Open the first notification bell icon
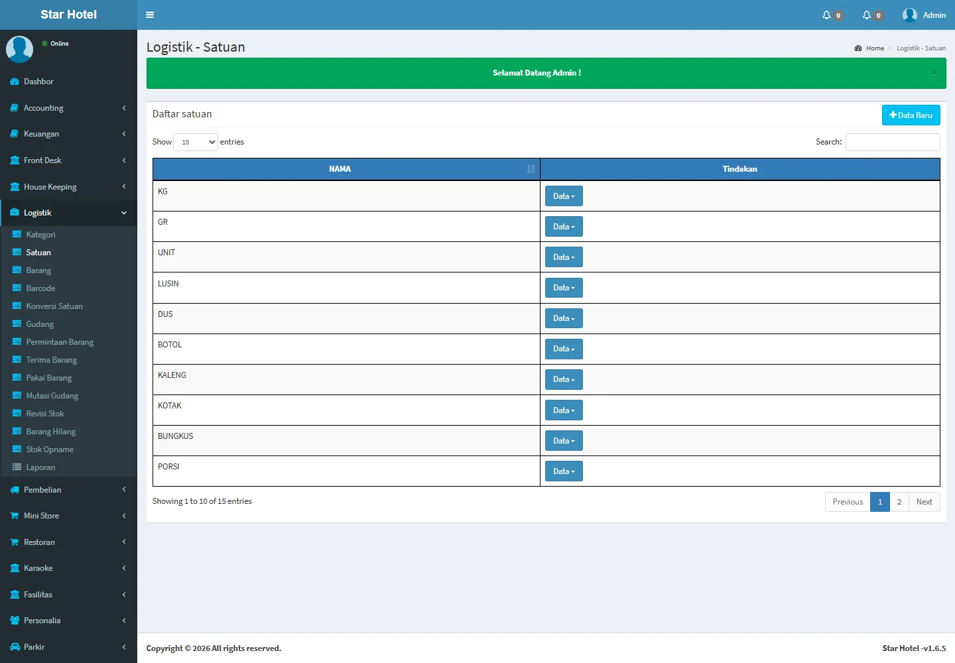 click(826, 15)
